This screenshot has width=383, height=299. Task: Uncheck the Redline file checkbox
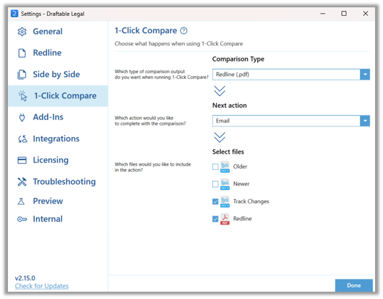[215, 219]
